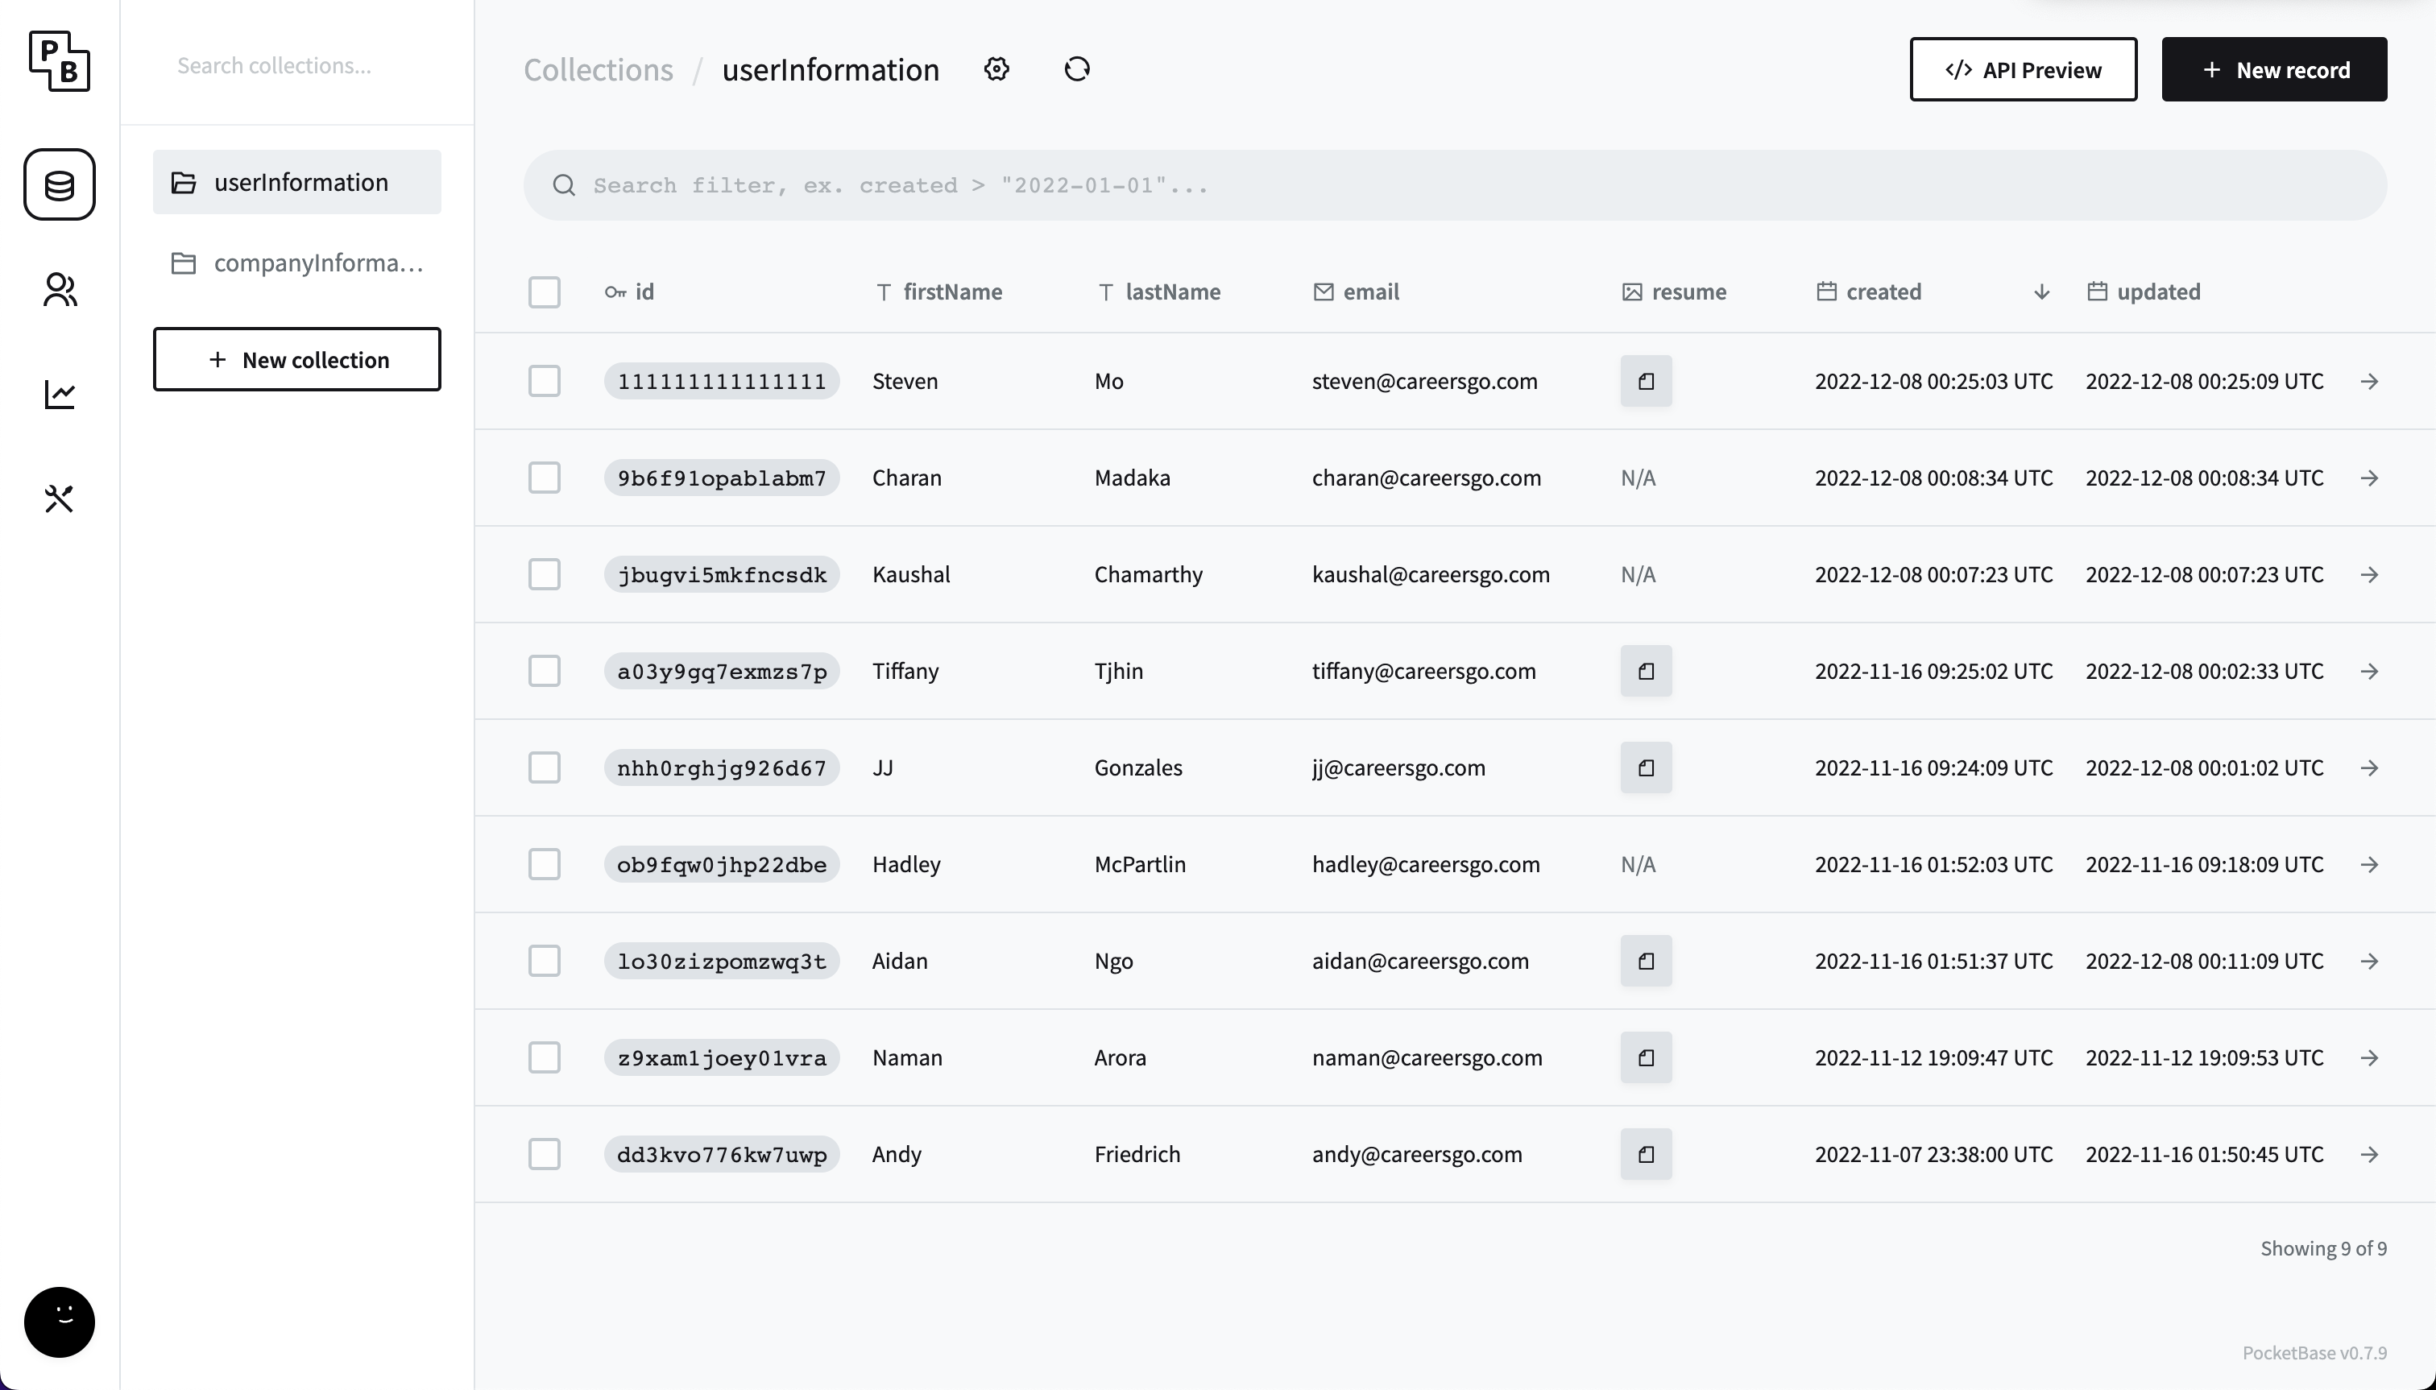The image size is (2436, 1390).
Task: Click the API Preview button
Action: (x=2023, y=68)
